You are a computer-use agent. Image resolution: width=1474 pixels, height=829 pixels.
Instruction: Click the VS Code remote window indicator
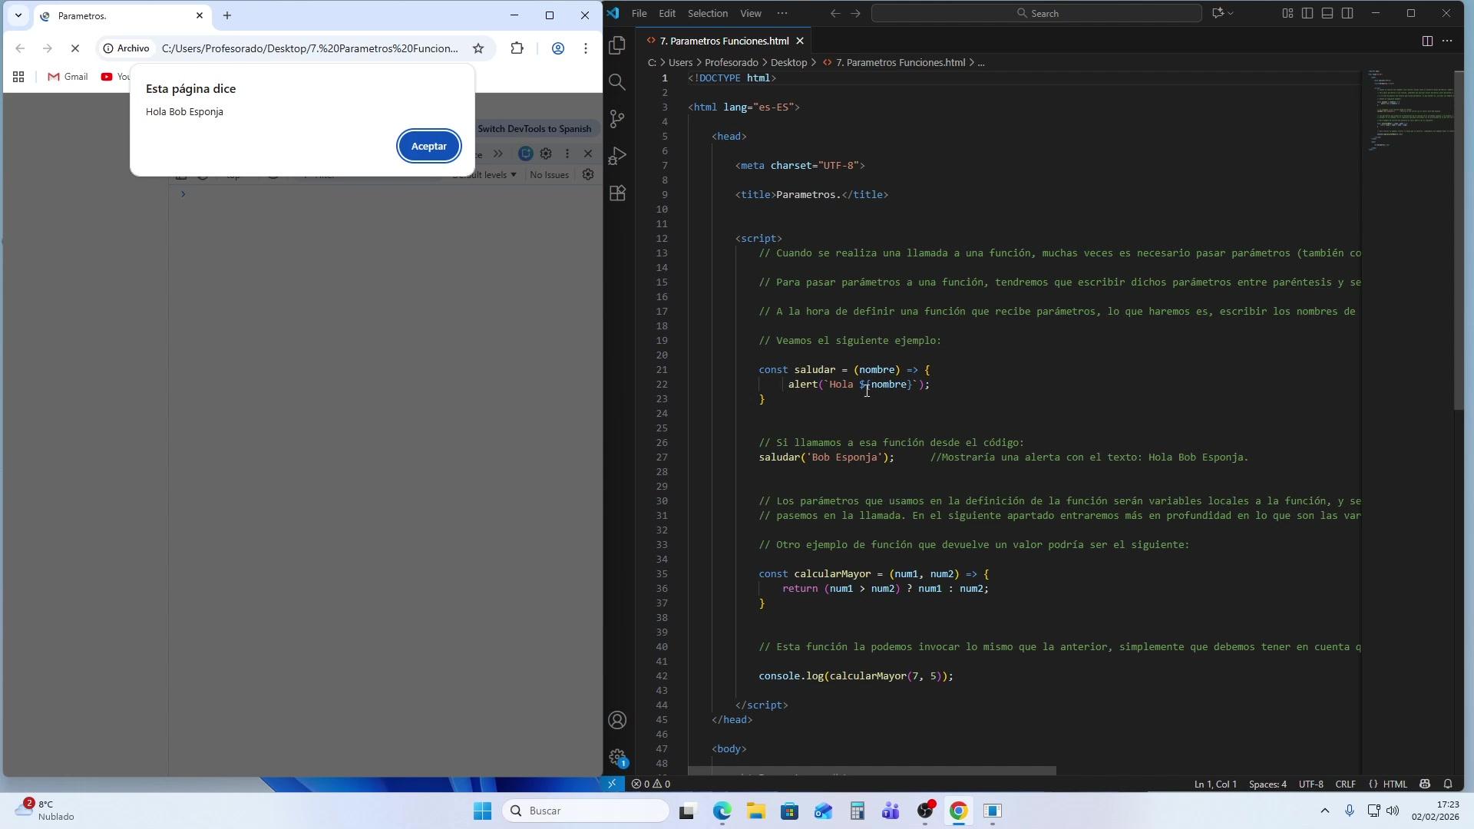[x=612, y=784]
